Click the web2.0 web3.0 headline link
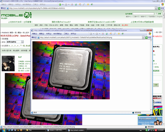The width and height of the screenshot is (165, 132). pyautogui.click(x=102, y=22)
